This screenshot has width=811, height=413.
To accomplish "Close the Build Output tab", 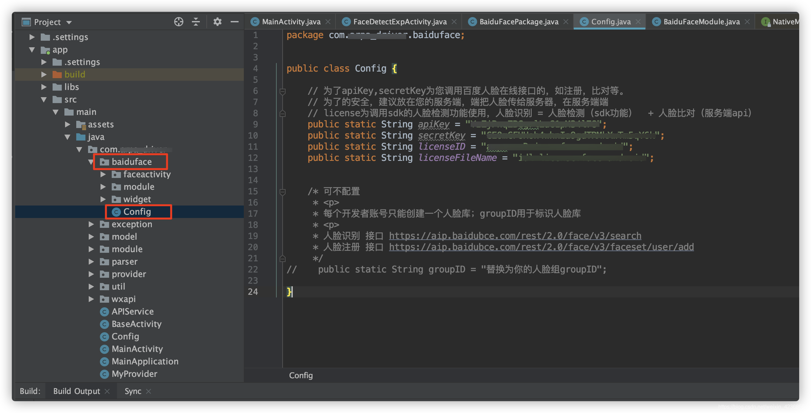I will [x=107, y=391].
